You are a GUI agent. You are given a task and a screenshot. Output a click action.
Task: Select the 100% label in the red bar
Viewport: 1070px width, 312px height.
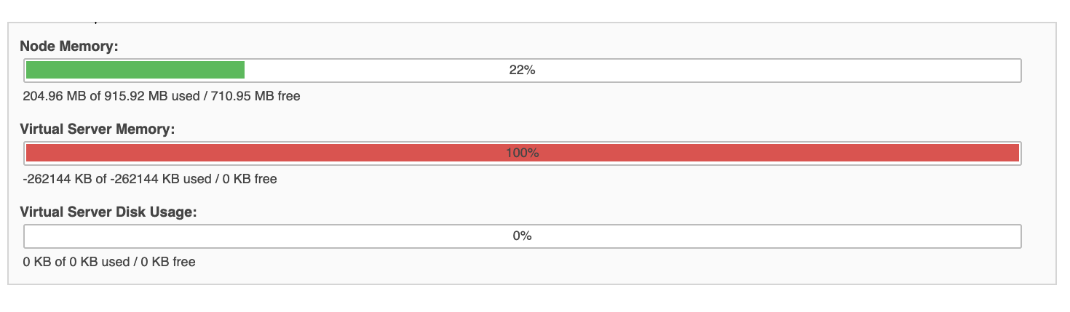[x=522, y=153]
